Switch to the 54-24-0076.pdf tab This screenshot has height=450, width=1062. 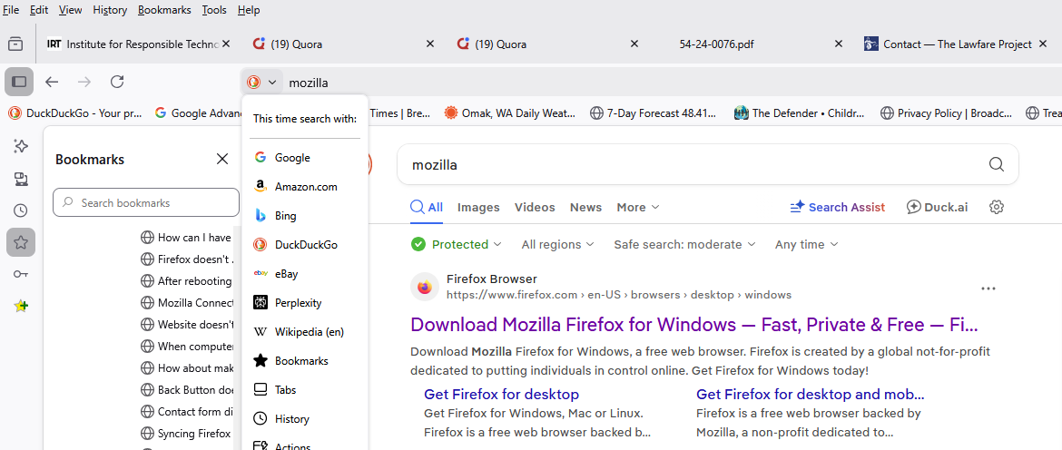pyautogui.click(x=716, y=44)
